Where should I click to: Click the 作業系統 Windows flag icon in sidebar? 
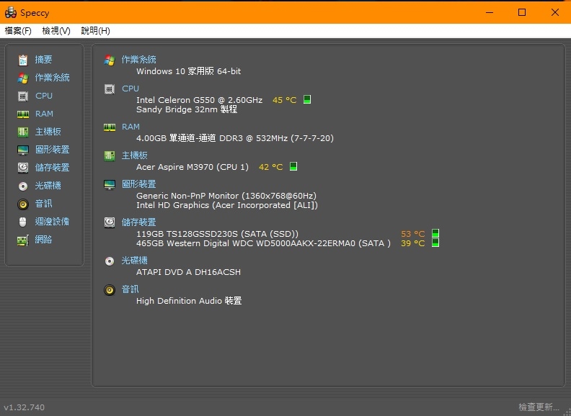click(23, 78)
